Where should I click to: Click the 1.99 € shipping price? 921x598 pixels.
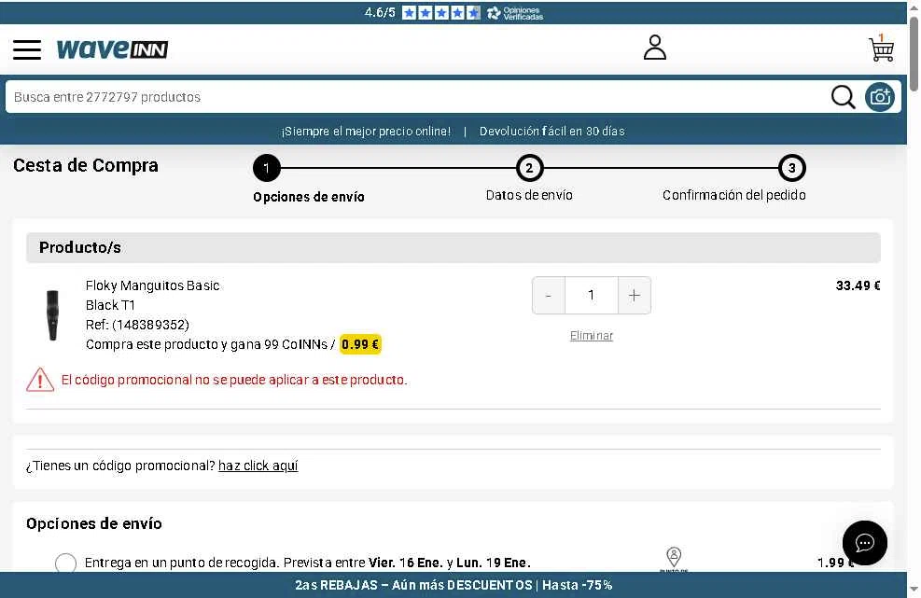click(x=835, y=563)
